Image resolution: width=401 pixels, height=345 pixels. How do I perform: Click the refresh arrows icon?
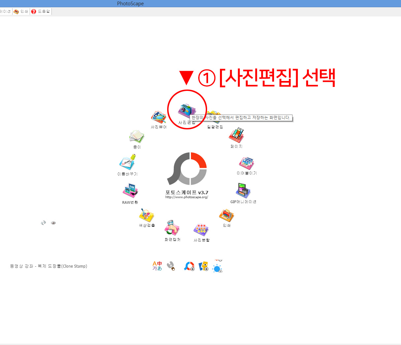point(43,223)
